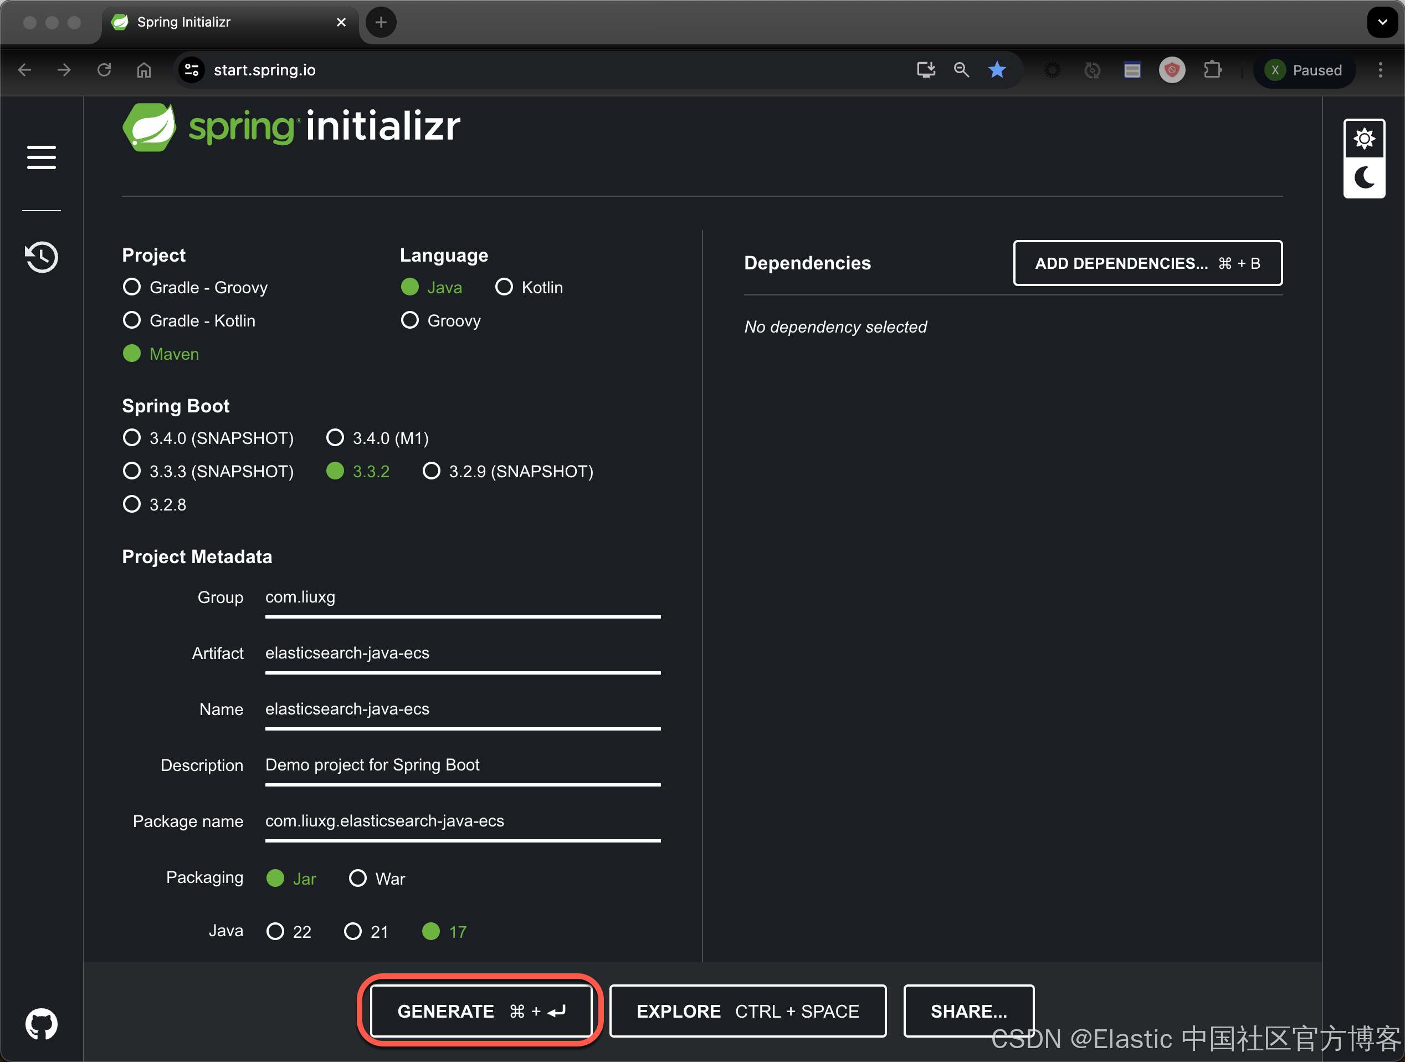Image resolution: width=1405 pixels, height=1062 pixels.
Task: View site information icon in address bar
Action: (191, 70)
